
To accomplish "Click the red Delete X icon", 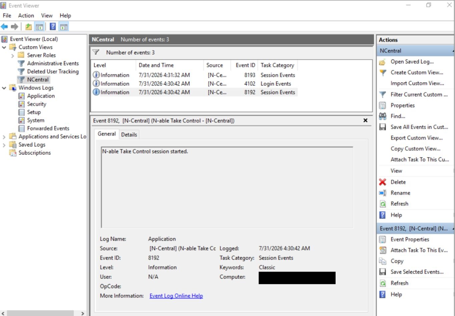I will pyautogui.click(x=383, y=182).
